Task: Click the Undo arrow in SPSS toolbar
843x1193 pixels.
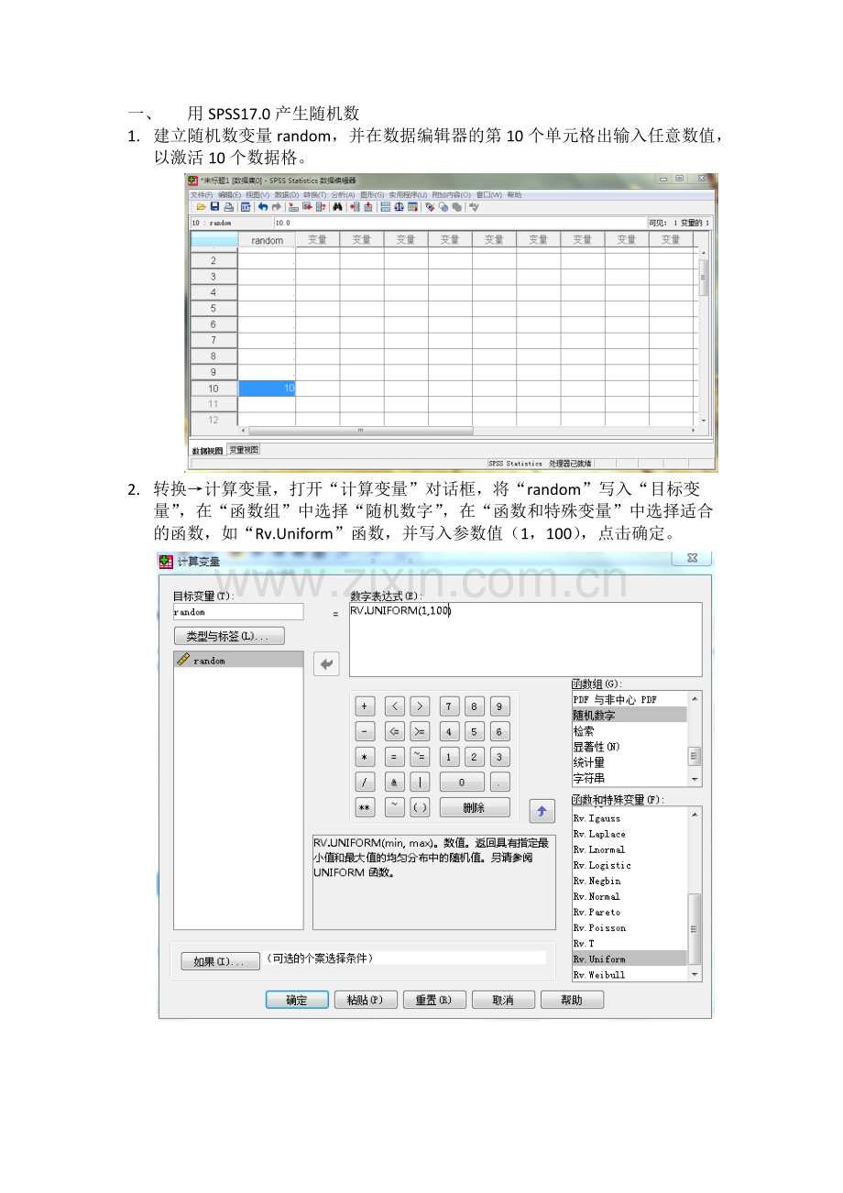Action: pyautogui.click(x=263, y=207)
